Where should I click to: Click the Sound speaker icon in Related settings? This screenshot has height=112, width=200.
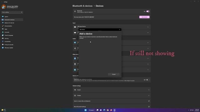click(x=75, y=90)
